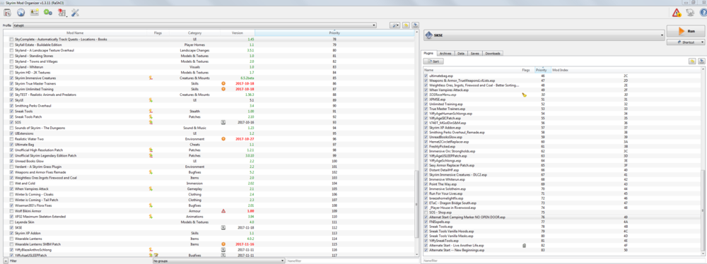Open the Profiles card icon

[34, 12]
